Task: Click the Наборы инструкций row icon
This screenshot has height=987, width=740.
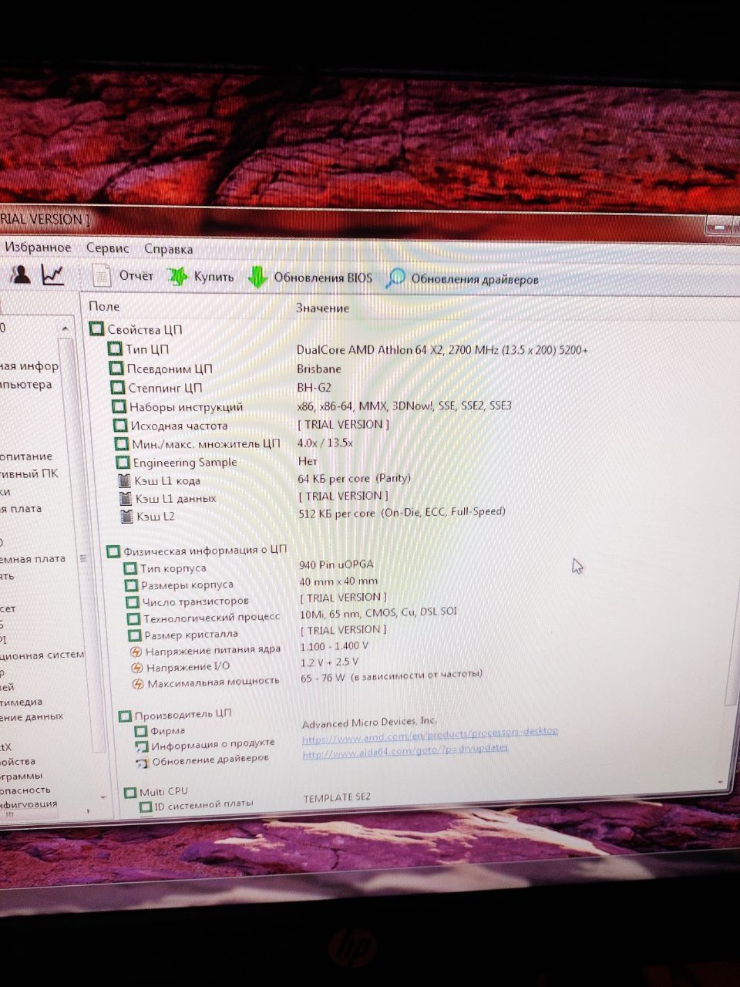Action: 119,406
